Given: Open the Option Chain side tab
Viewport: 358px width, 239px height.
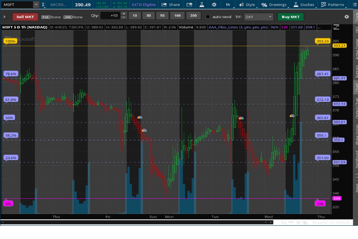Looking at the screenshot, I should tap(356, 108).
